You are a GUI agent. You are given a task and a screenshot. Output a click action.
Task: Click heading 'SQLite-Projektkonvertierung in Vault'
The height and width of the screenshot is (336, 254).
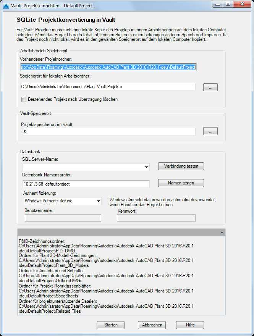point(66,20)
